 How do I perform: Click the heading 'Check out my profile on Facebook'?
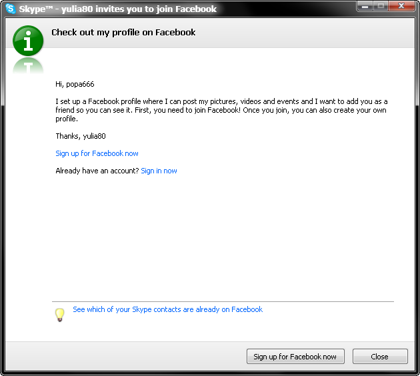pos(123,33)
